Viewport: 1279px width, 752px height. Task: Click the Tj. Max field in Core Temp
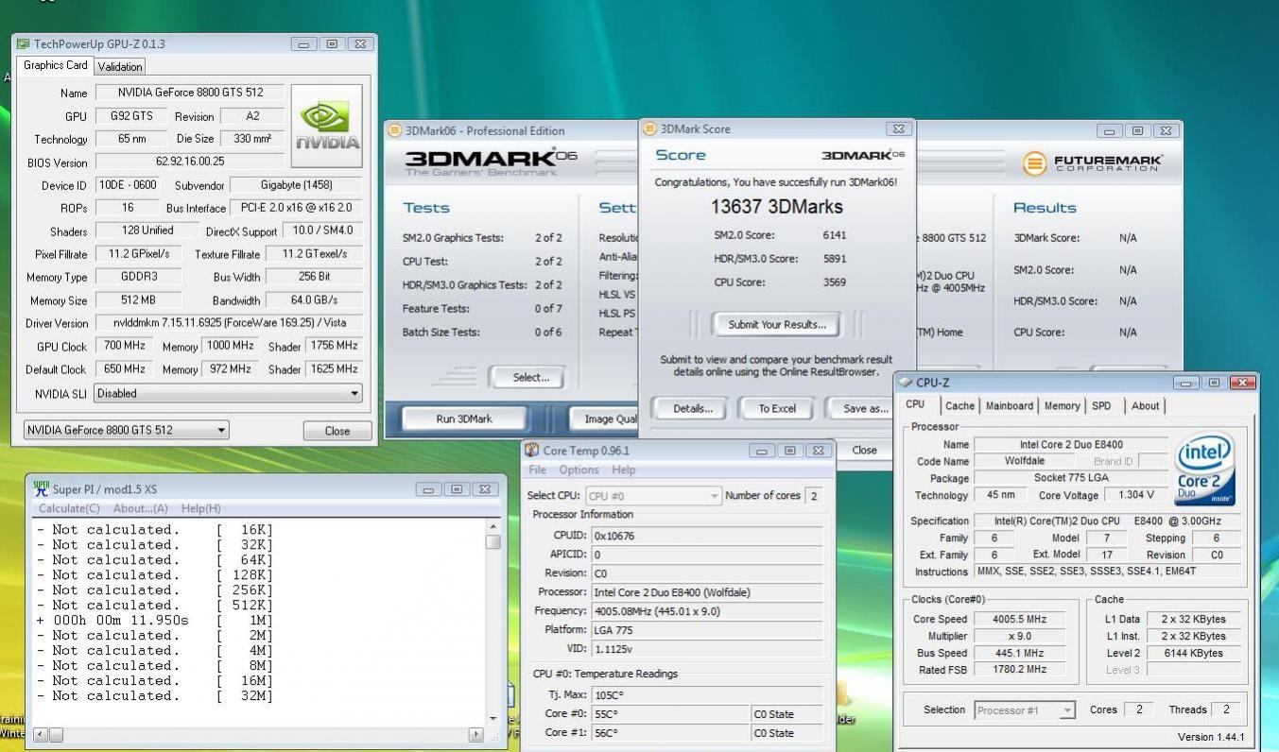pyautogui.click(x=706, y=694)
